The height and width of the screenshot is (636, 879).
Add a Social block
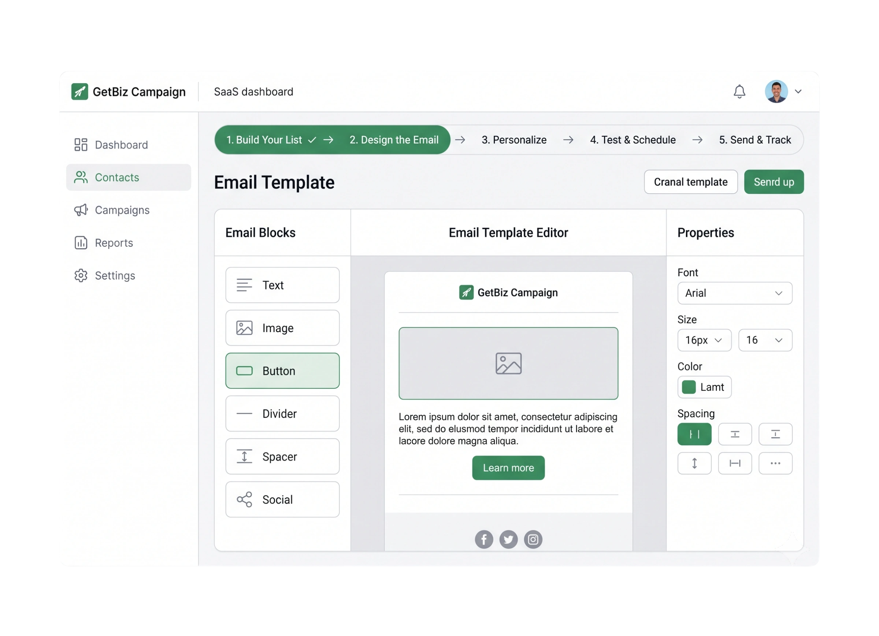tap(282, 499)
